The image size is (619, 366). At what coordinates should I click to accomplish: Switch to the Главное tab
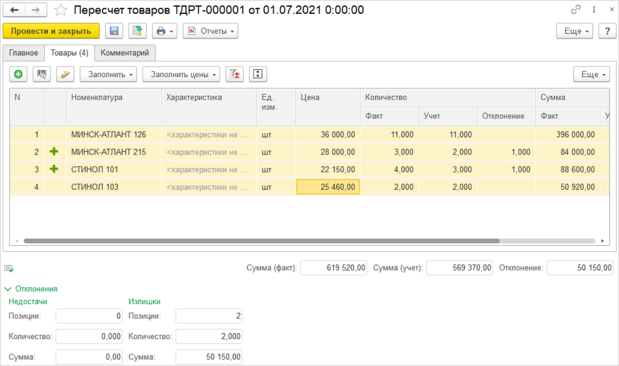coord(24,53)
